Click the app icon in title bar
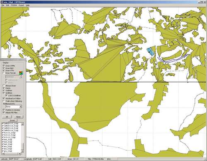The image size is (207, 161). [x=2, y=2]
